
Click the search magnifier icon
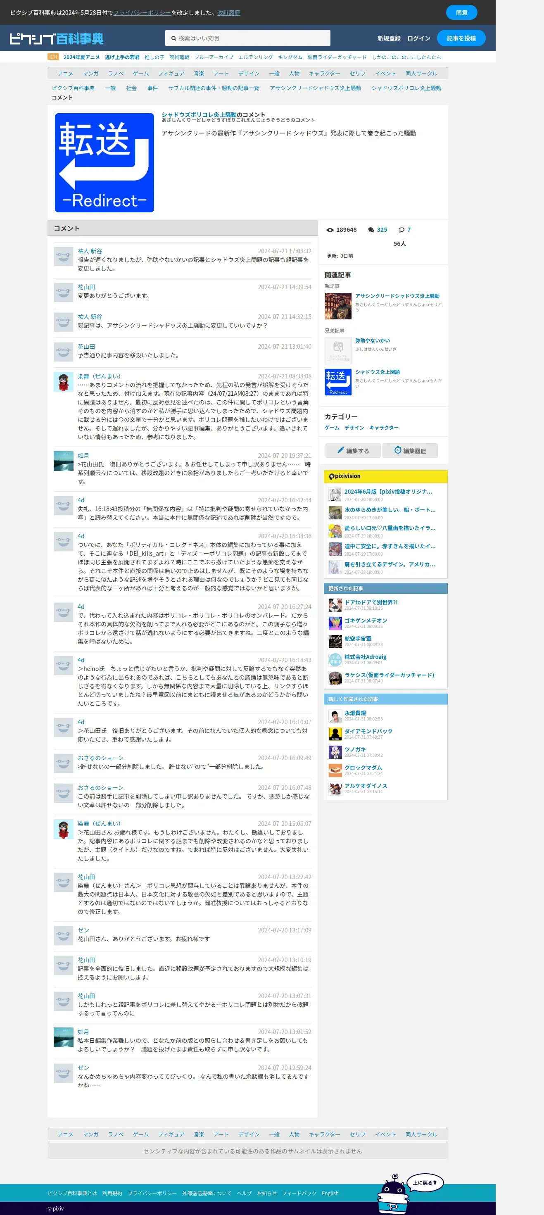[173, 38]
